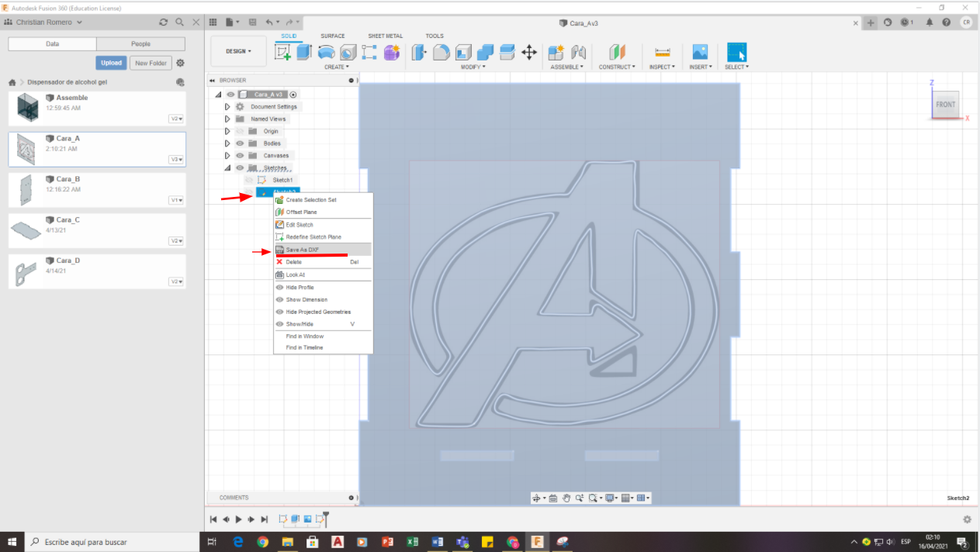This screenshot has width=980, height=552.
Task: Switch to the SURFACE tab
Action: [333, 36]
